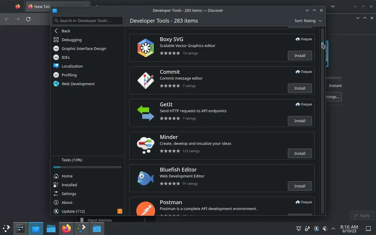Click the clock in the taskbar
376x235 pixels.
pos(349,229)
